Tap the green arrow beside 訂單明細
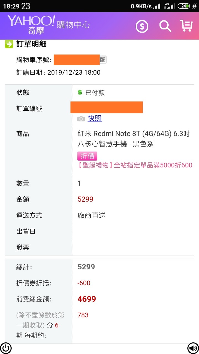Viewport: 199px width, 354px height. tap(9, 44)
